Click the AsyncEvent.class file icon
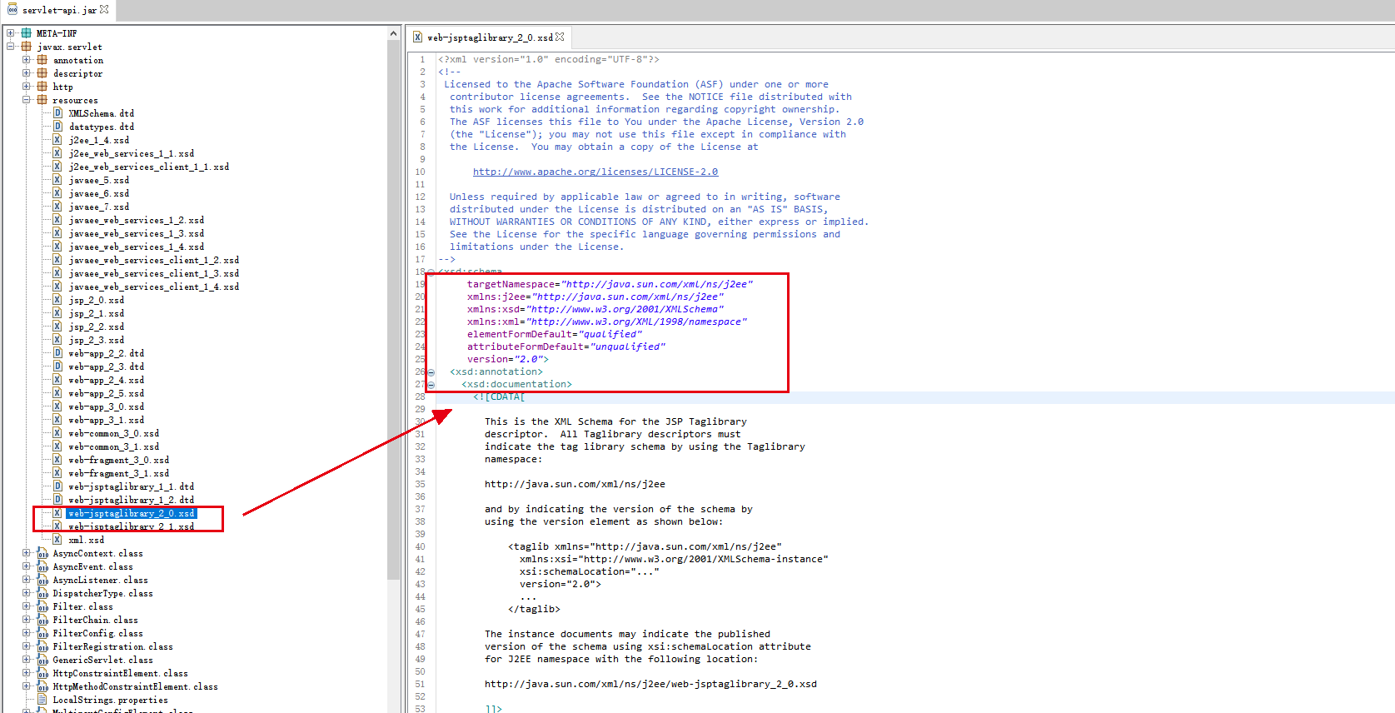This screenshot has width=1395, height=713. (x=42, y=566)
